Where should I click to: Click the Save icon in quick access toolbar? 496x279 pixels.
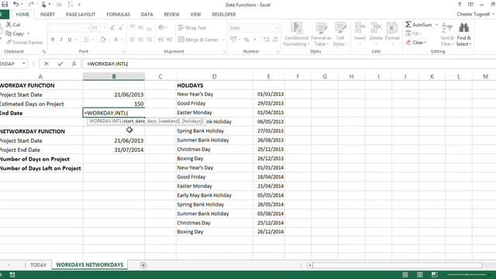(5, 5)
